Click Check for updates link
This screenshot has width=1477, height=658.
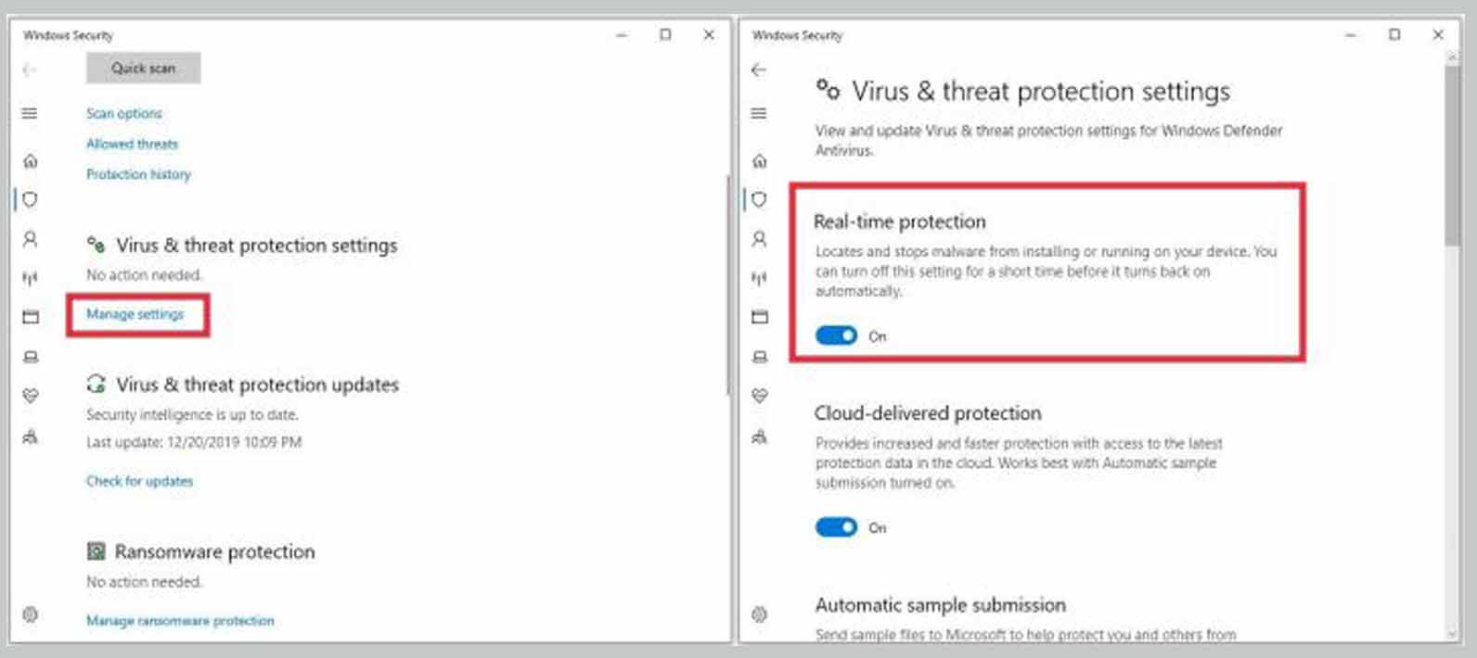click(x=140, y=481)
